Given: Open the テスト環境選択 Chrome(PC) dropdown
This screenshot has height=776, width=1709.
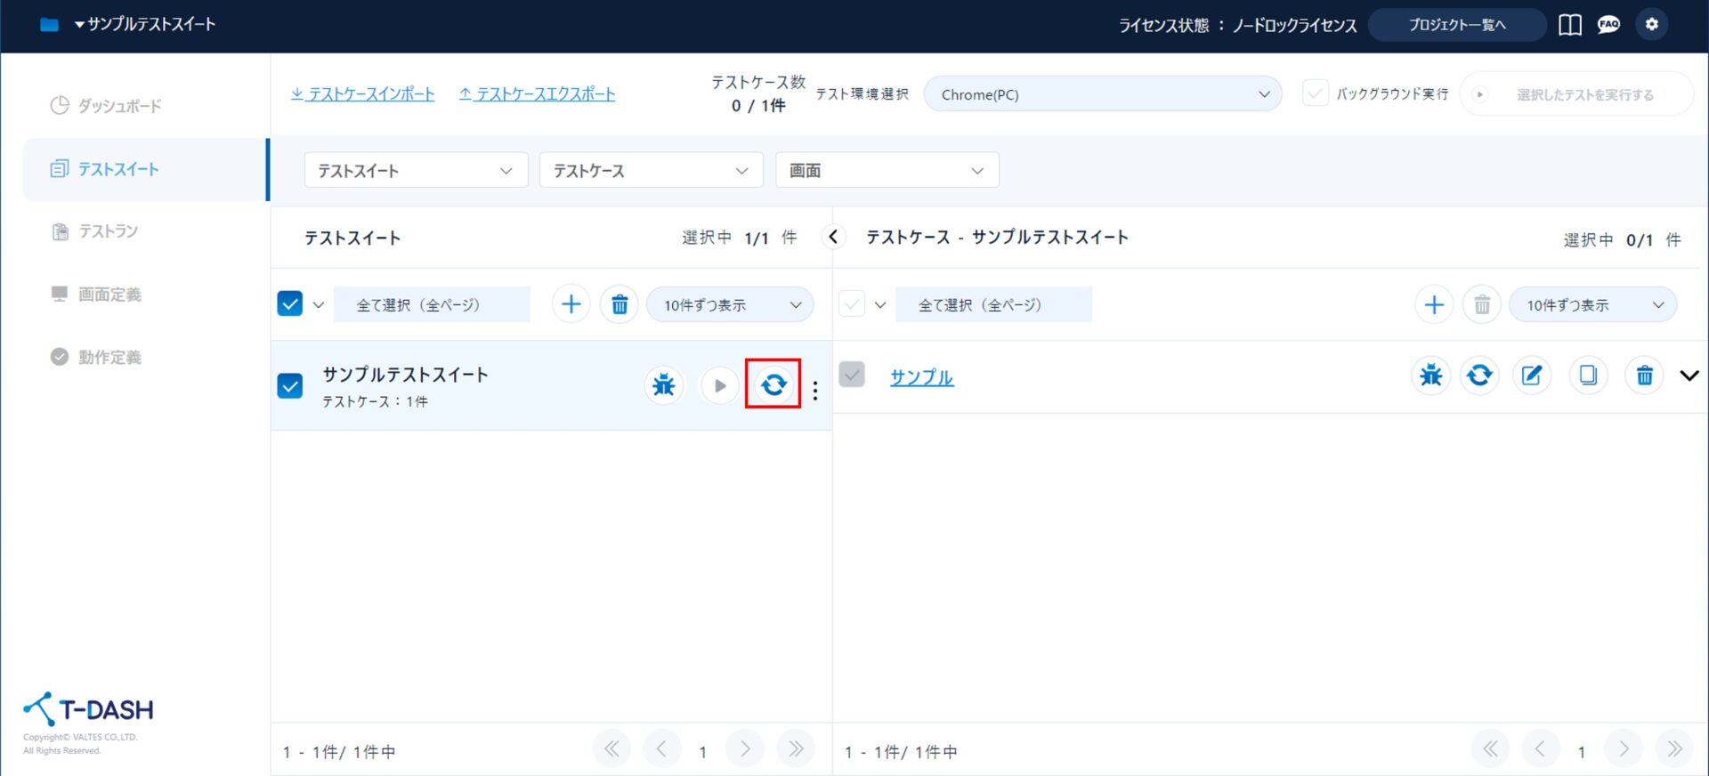Looking at the screenshot, I should pyautogui.click(x=1102, y=94).
